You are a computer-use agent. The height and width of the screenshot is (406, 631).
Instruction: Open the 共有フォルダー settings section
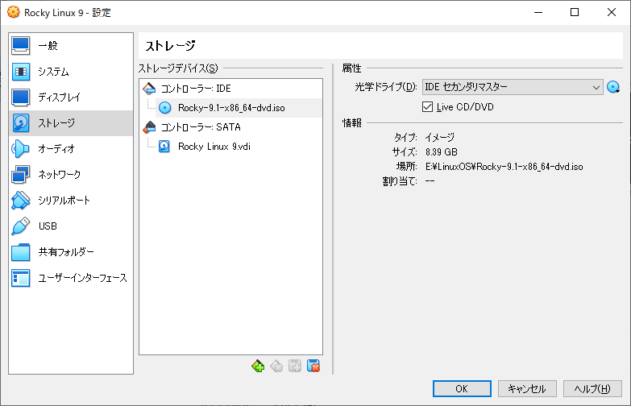tap(65, 252)
